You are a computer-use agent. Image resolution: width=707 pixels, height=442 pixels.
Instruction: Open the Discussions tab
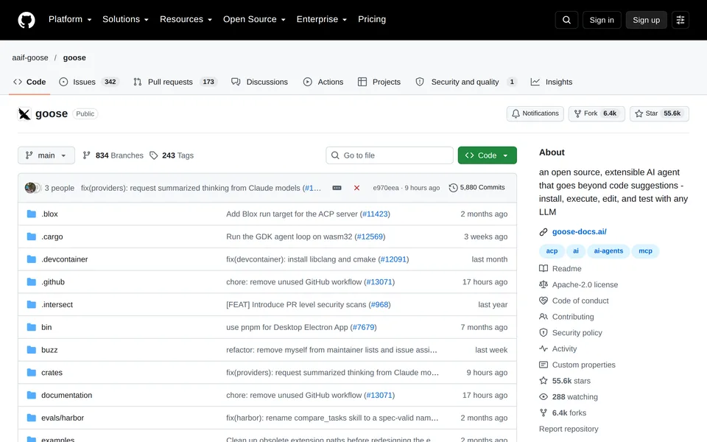point(259,82)
